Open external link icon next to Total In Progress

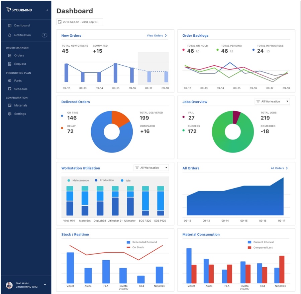click(268, 51)
